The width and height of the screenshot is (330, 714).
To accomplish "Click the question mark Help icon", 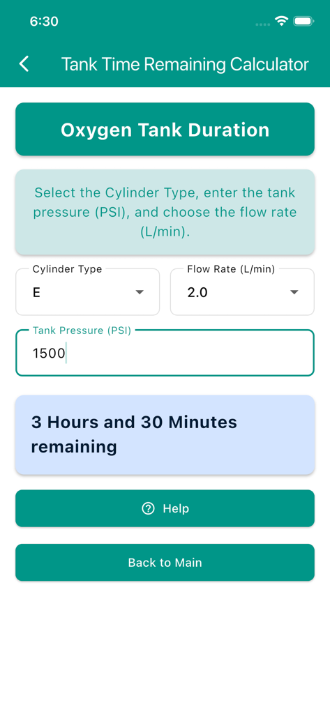I will pyautogui.click(x=148, y=508).
